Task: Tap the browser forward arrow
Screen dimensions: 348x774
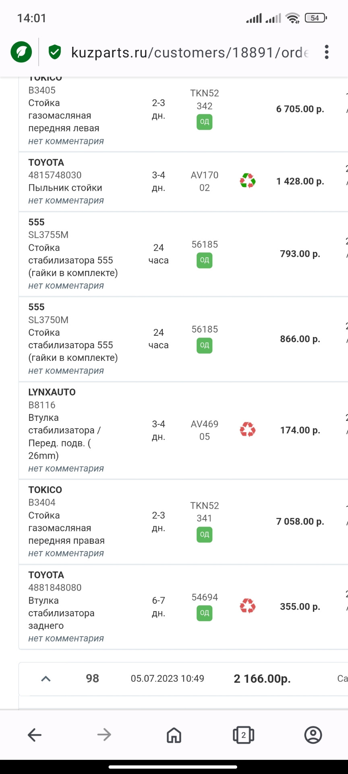Action: coord(104,735)
